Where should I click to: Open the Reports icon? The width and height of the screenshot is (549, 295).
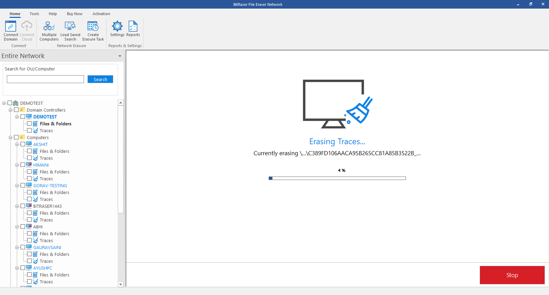pyautogui.click(x=133, y=26)
